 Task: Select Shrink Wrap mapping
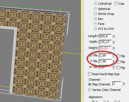(x=95, y=14)
